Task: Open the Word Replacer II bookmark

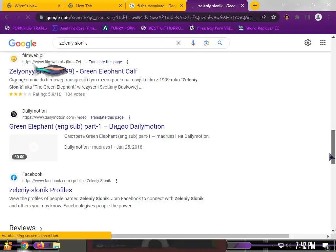Action: [259, 28]
